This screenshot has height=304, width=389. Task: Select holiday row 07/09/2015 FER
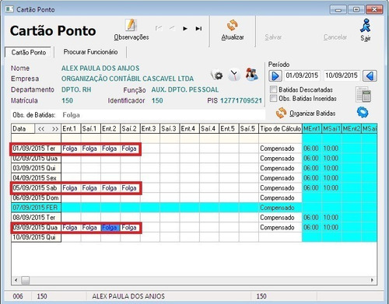[x=36, y=208]
